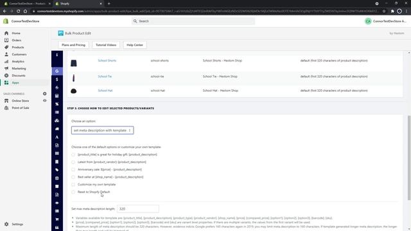Click the ConnorTestDevStore store name
The image size is (411, 231).
tap(25, 21)
